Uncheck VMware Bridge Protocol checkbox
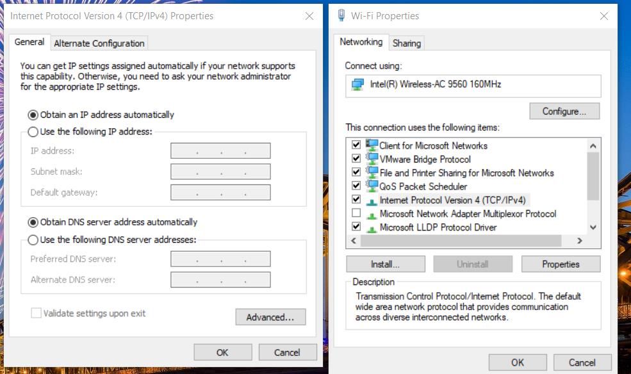 tap(356, 158)
